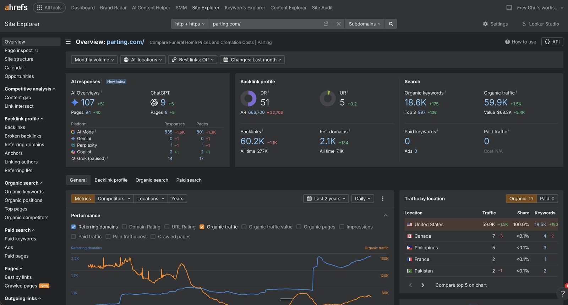
Task: Open the All tools grid menu
Action: [49, 7]
